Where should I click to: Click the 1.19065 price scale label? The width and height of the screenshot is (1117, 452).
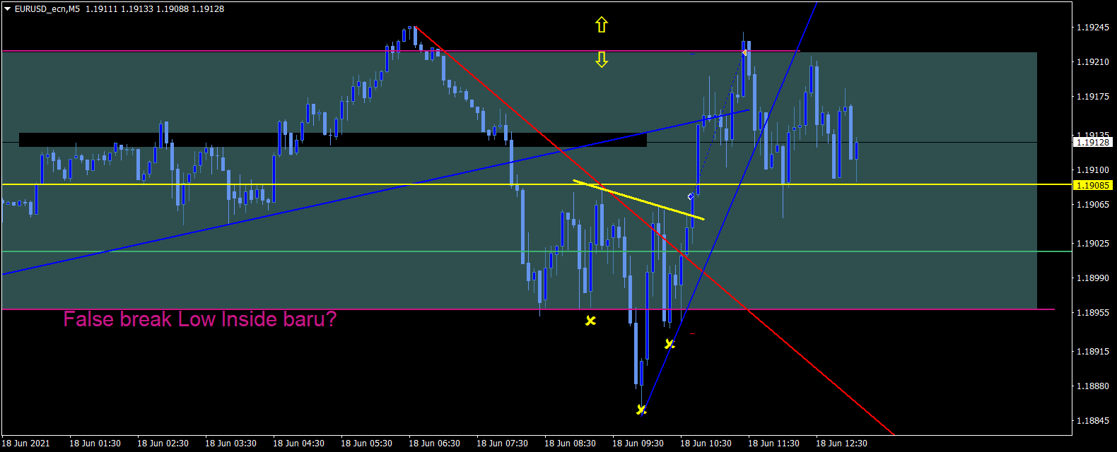point(1092,205)
